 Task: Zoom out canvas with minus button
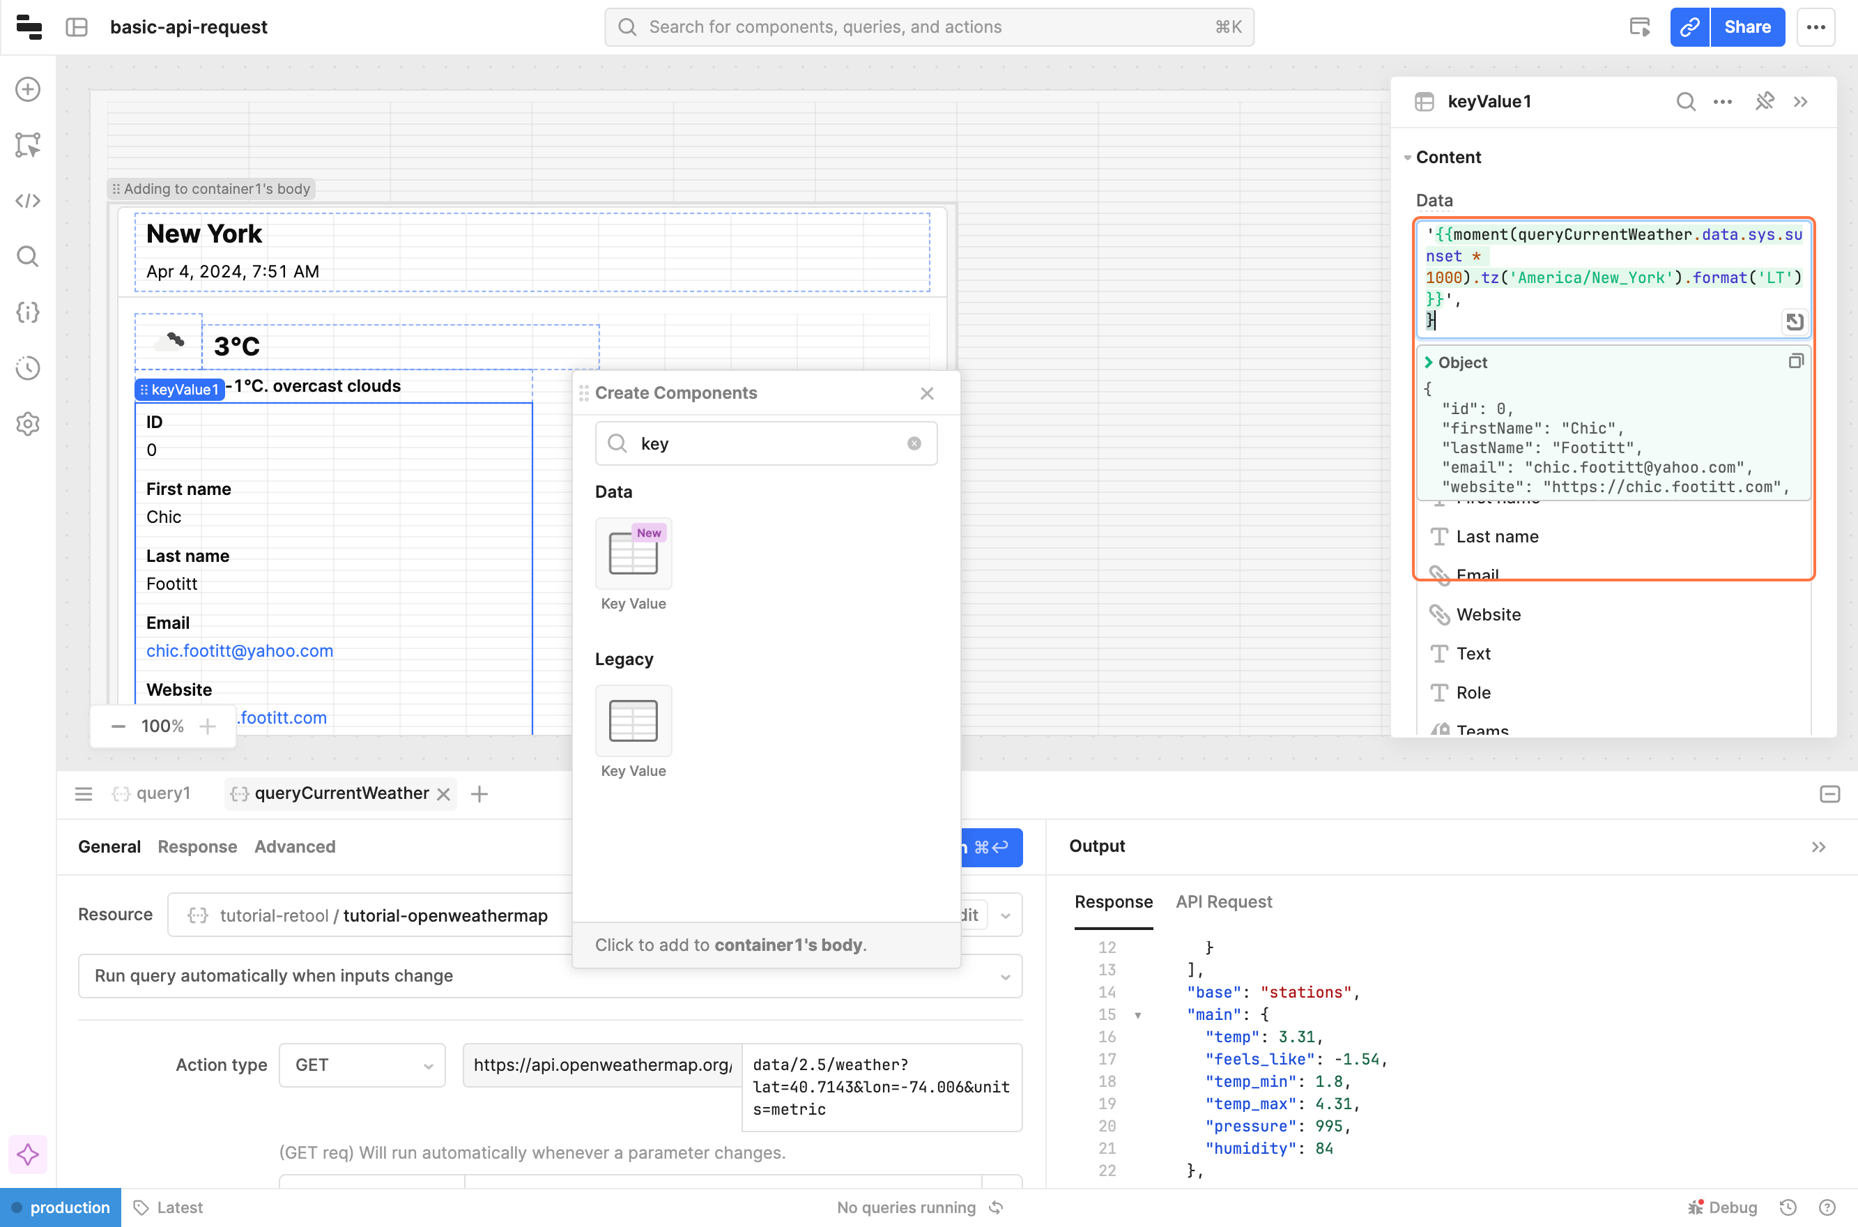click(118, 726)
